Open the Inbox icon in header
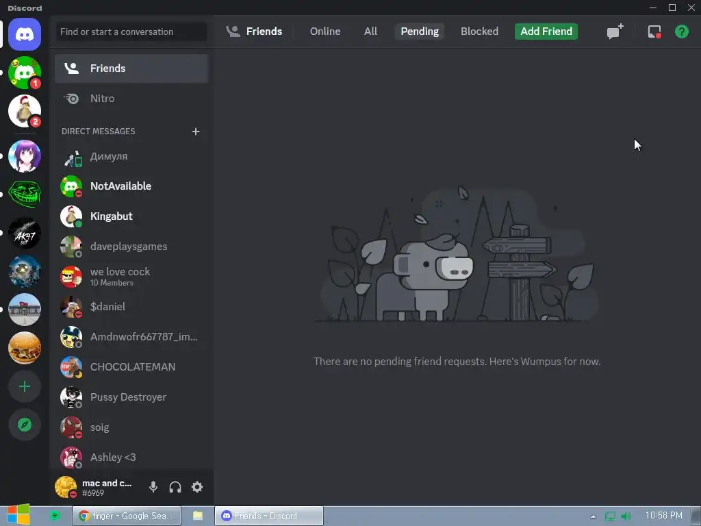Screen dimensions: 701x526 coord(654,32)
